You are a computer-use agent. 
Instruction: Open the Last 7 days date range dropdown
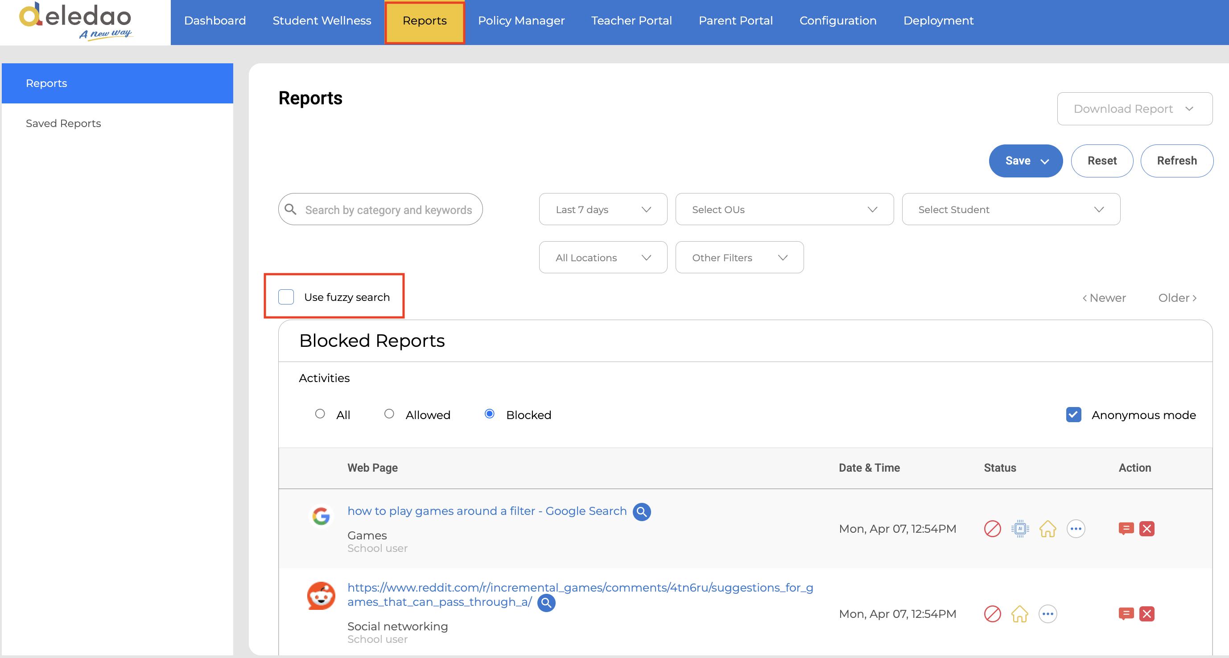(603, 210)
